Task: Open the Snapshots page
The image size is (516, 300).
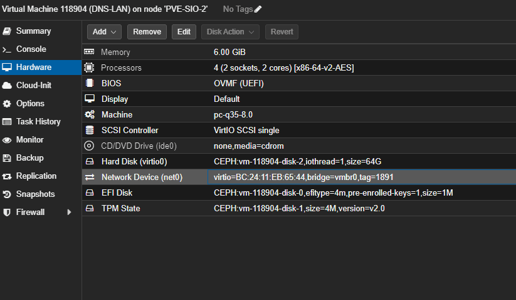Action: pos(35,194)
